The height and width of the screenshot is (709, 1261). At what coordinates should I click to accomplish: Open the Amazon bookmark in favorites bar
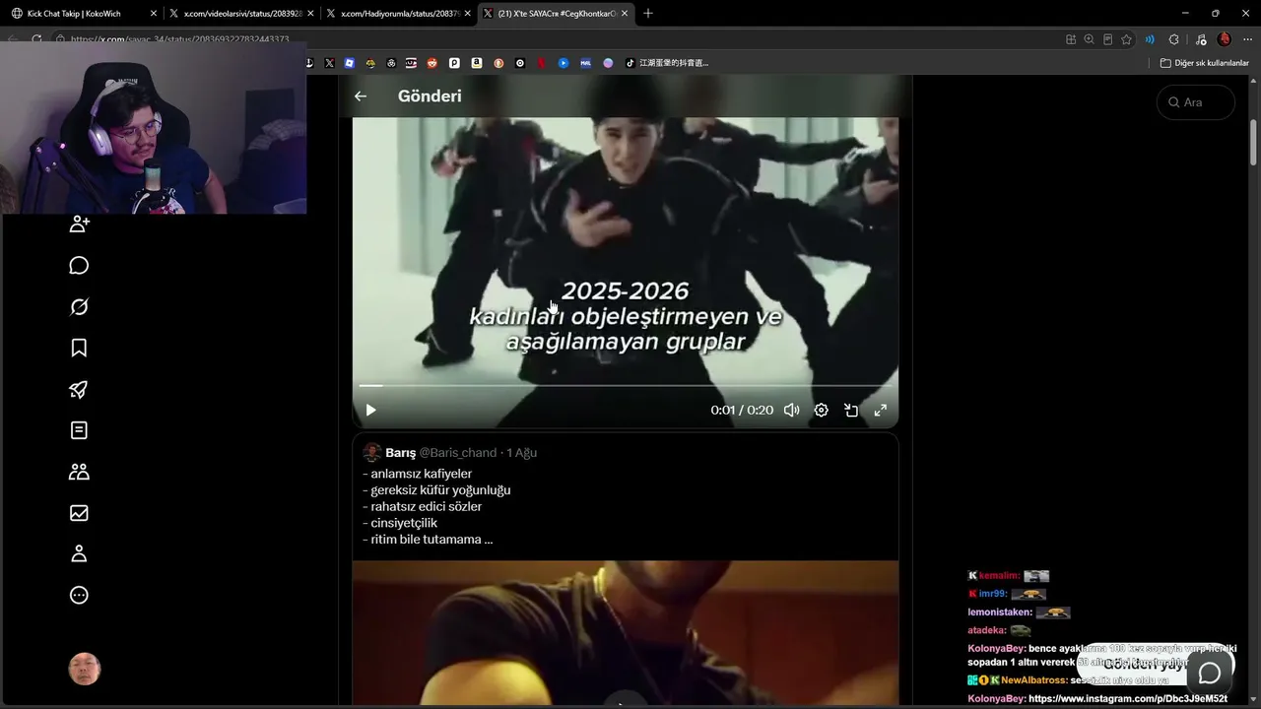point(477,63)
